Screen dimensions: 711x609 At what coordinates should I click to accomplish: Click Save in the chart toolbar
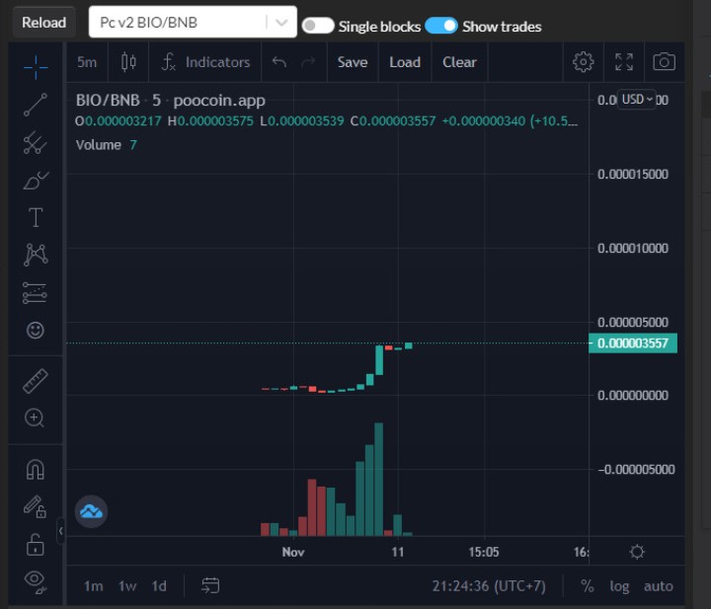coord(353,62)
